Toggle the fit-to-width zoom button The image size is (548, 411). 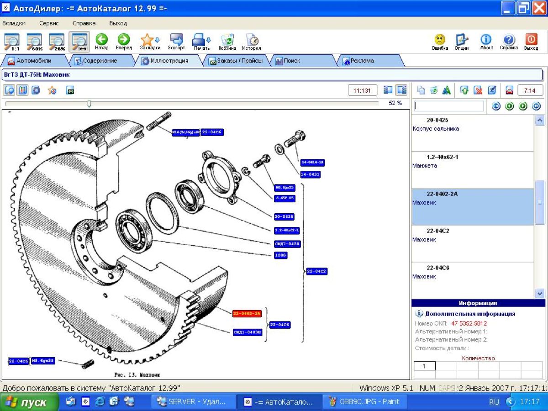tap(79, 42)
